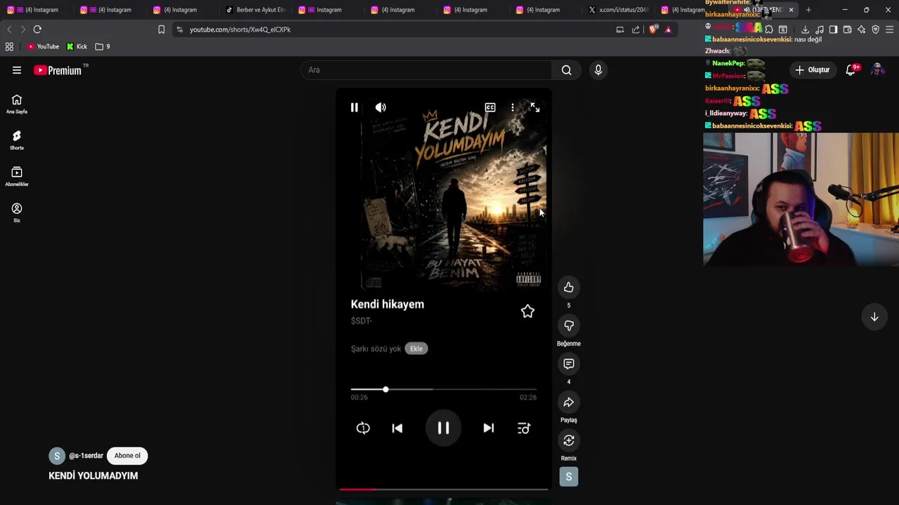Toggle repeat in the music player
The width and height of the screenshot is (899, 505).
363,428
